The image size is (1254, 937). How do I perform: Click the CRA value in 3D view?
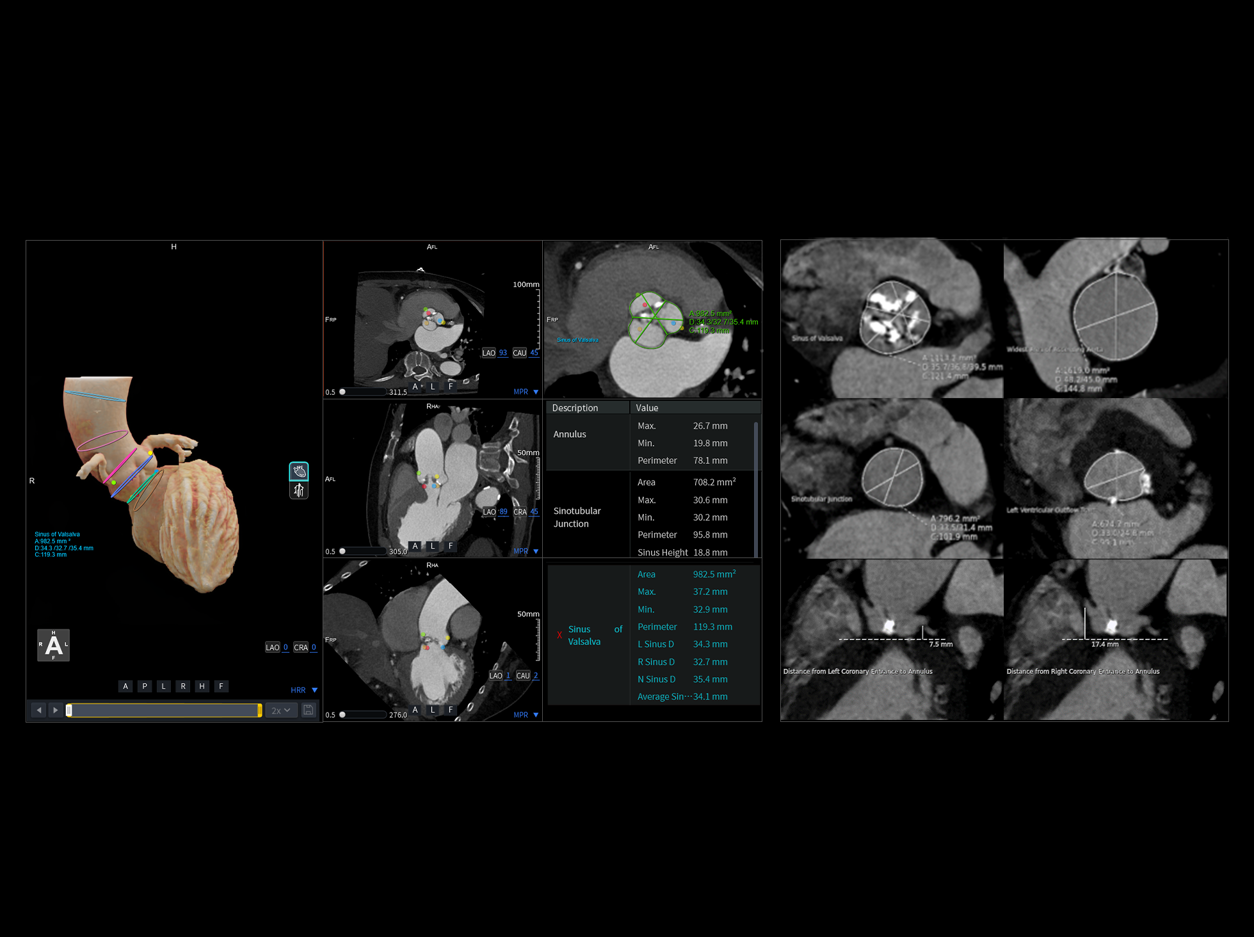[314, 647]
